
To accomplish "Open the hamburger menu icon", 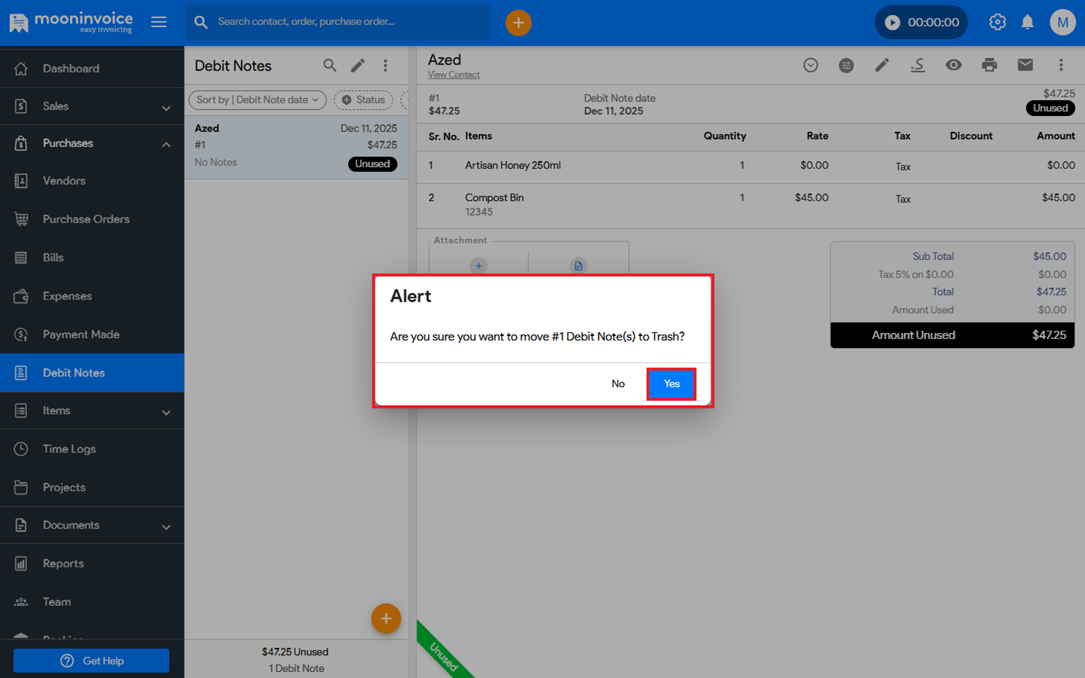I will [159, 22].
